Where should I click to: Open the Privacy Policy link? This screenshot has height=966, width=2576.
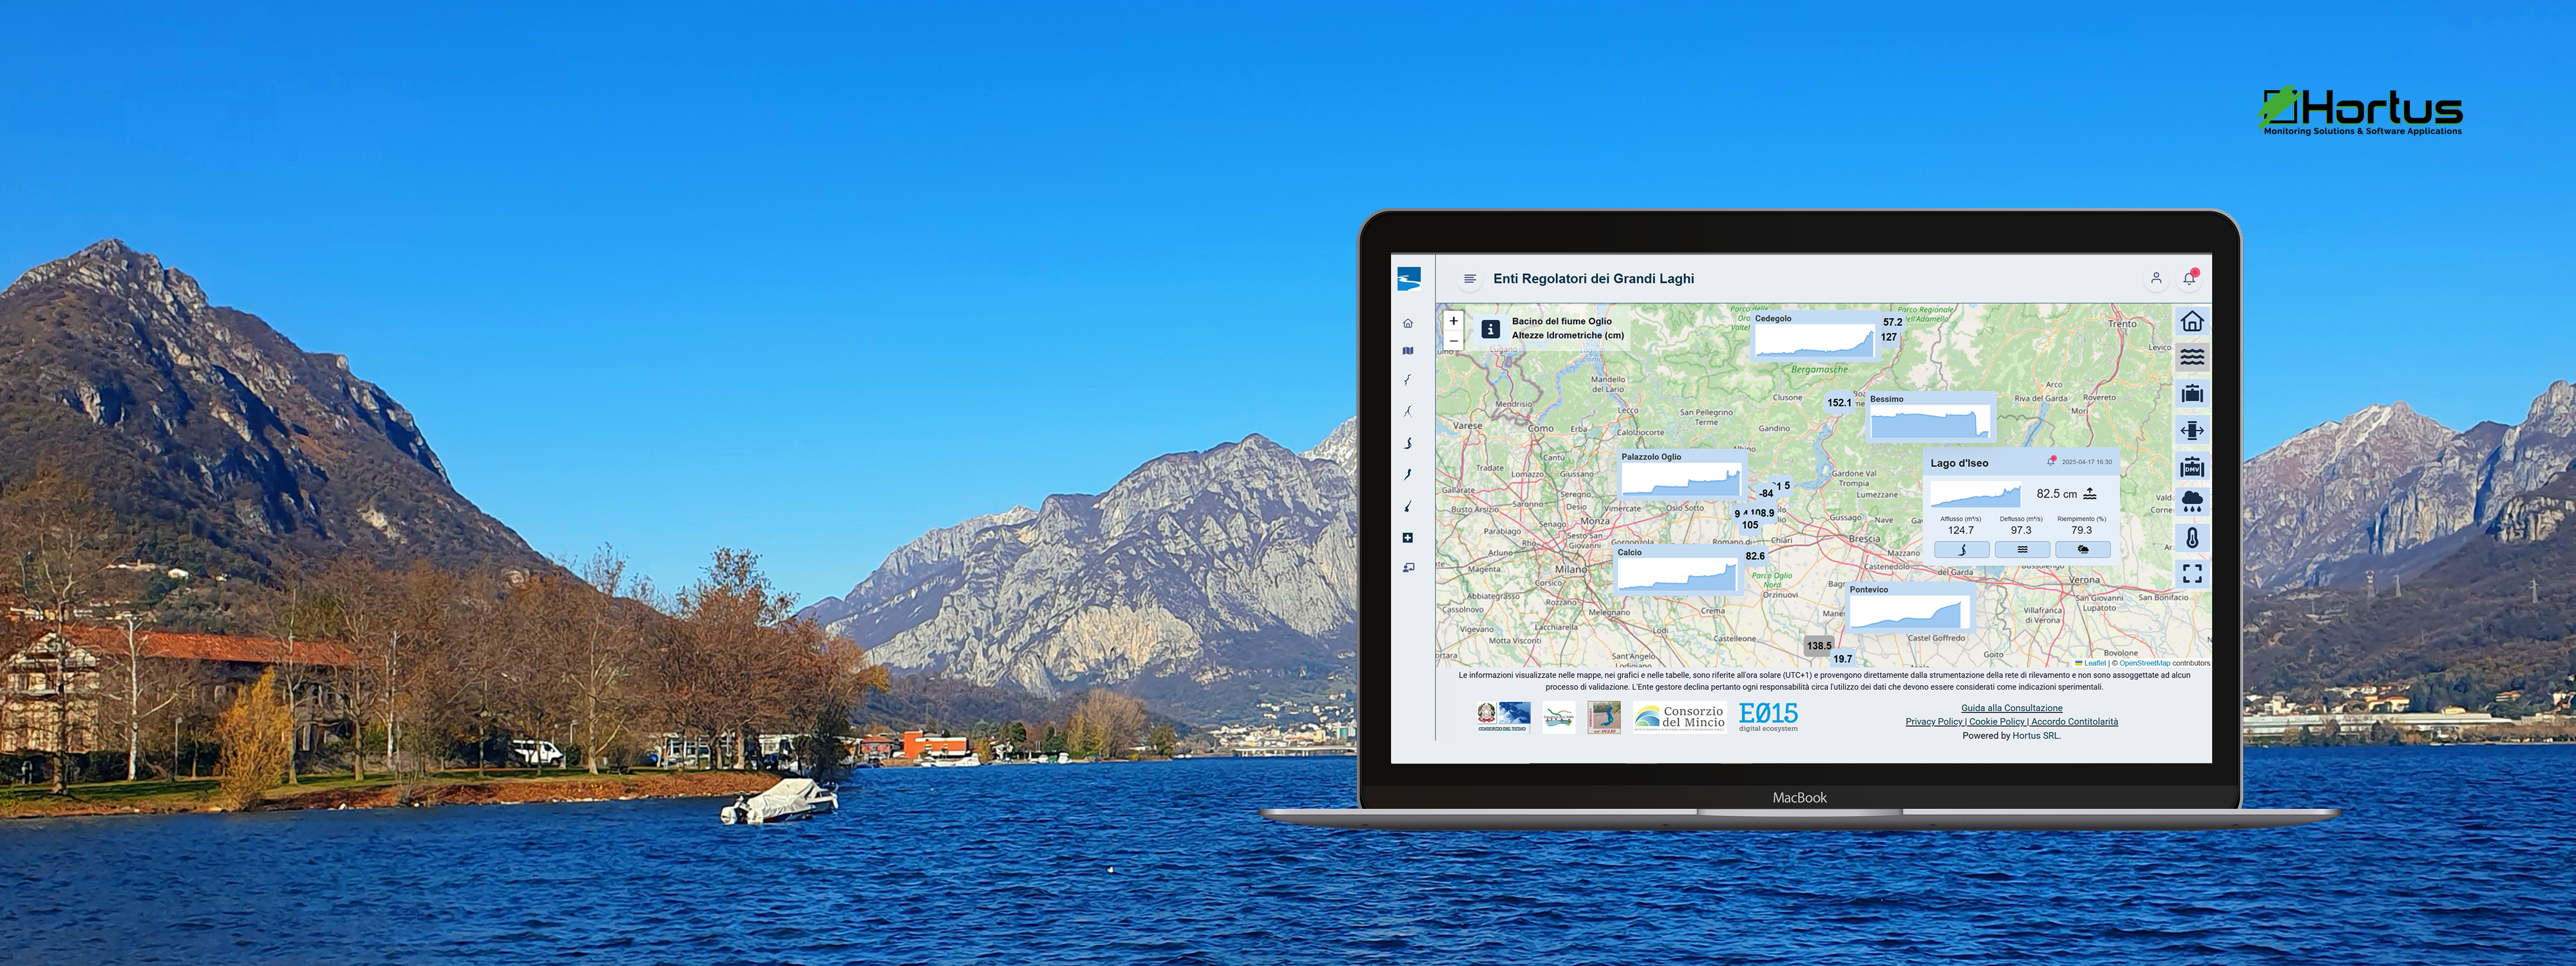1933,721
